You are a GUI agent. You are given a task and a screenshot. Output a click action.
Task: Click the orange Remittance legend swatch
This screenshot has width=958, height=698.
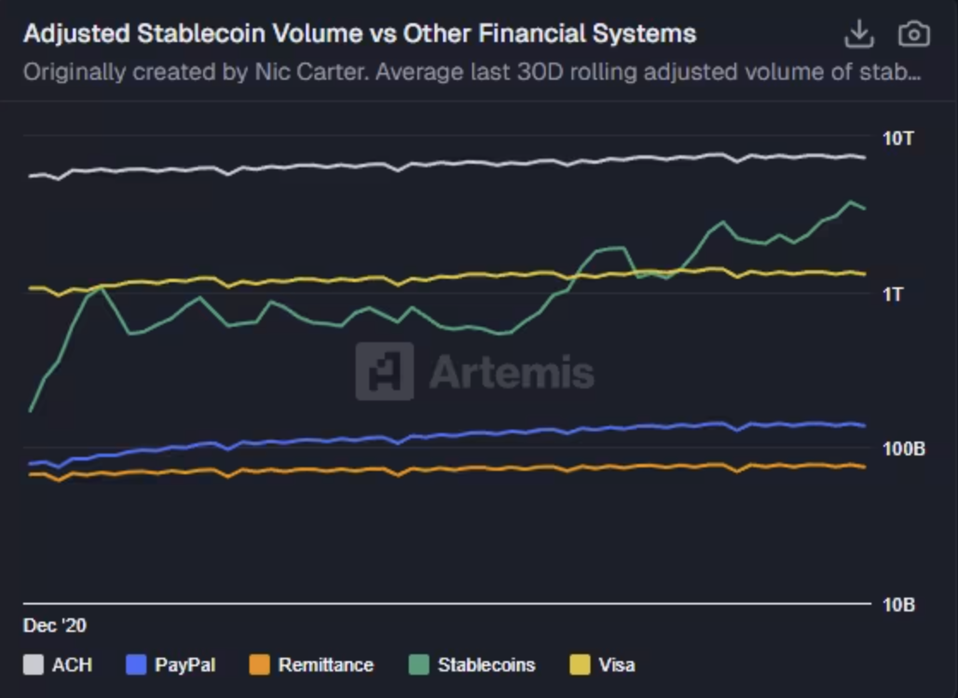click(x=260, y=665)
